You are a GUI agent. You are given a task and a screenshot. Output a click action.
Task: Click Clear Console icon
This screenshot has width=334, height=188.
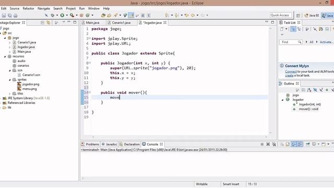click(282, 144)
